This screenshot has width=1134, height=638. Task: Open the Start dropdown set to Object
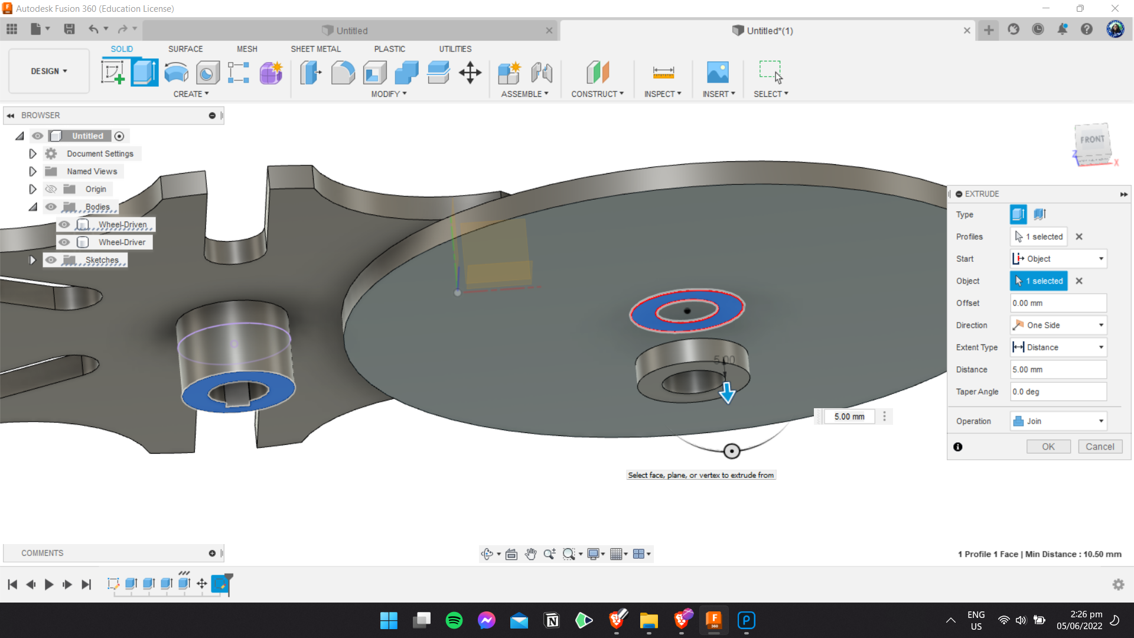click(x=1058, y=259)
